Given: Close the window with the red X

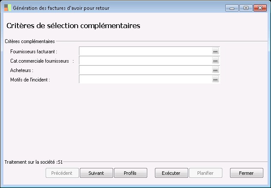Looking at the screenshot, I should point(259,8).
